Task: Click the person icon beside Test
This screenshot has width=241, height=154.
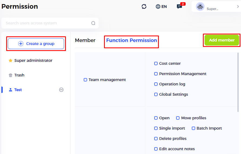Action: tap(11, 90)
